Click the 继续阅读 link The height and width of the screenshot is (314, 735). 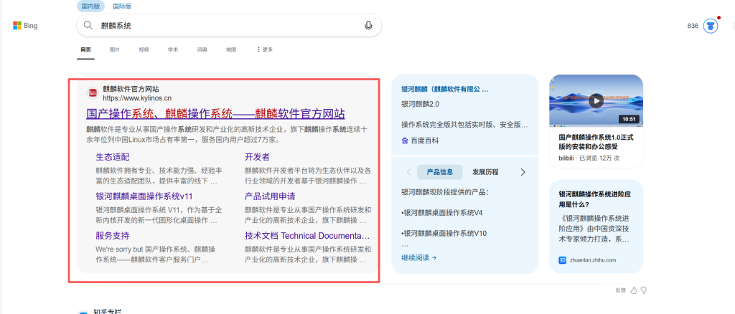[418, 257]
